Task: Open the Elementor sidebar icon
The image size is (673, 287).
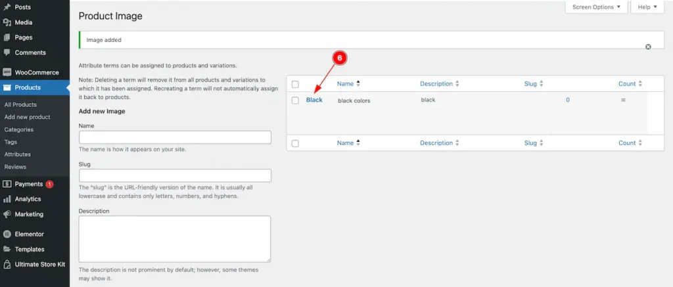Action: point(7,234)
